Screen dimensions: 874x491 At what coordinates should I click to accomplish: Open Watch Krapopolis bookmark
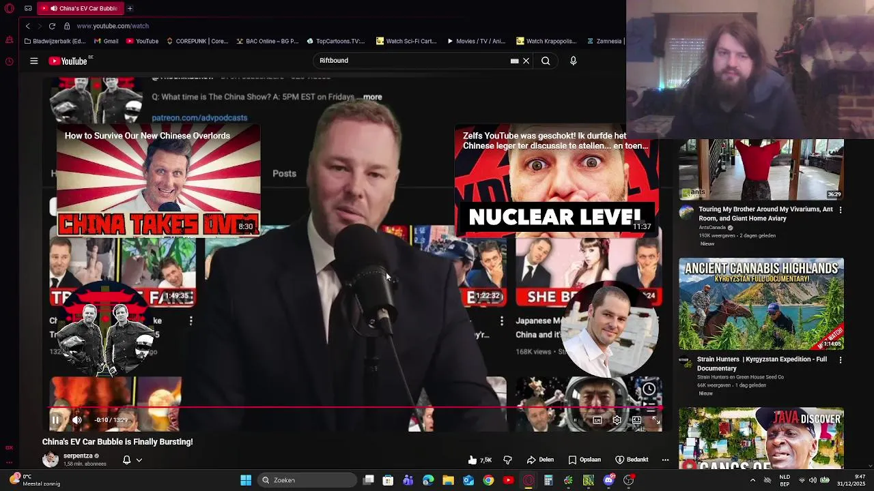point(546,41)
